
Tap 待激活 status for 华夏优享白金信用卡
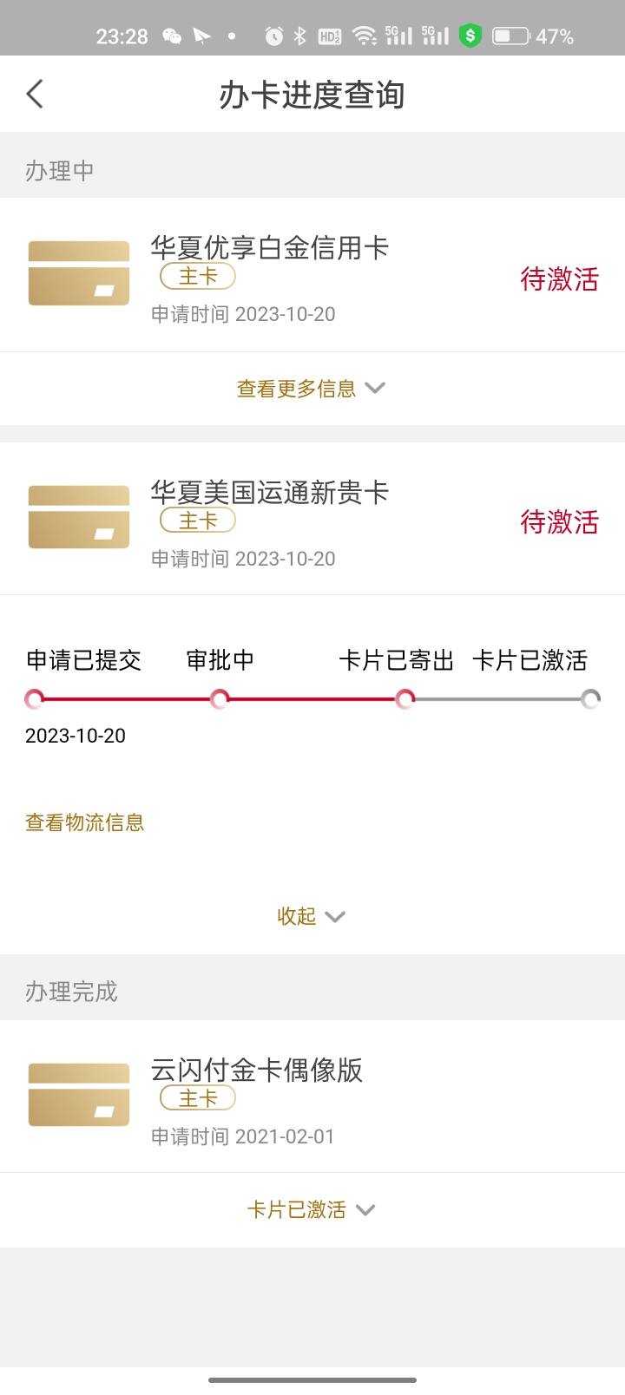tap(560, 278)
